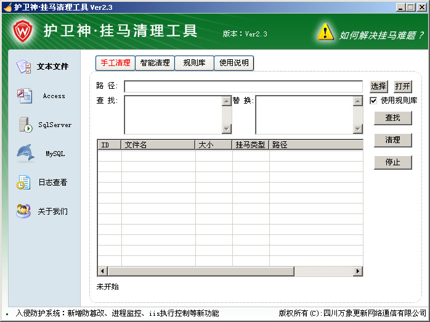Click the 选择 button
The image size is (430, 322).
pos(379,86)
